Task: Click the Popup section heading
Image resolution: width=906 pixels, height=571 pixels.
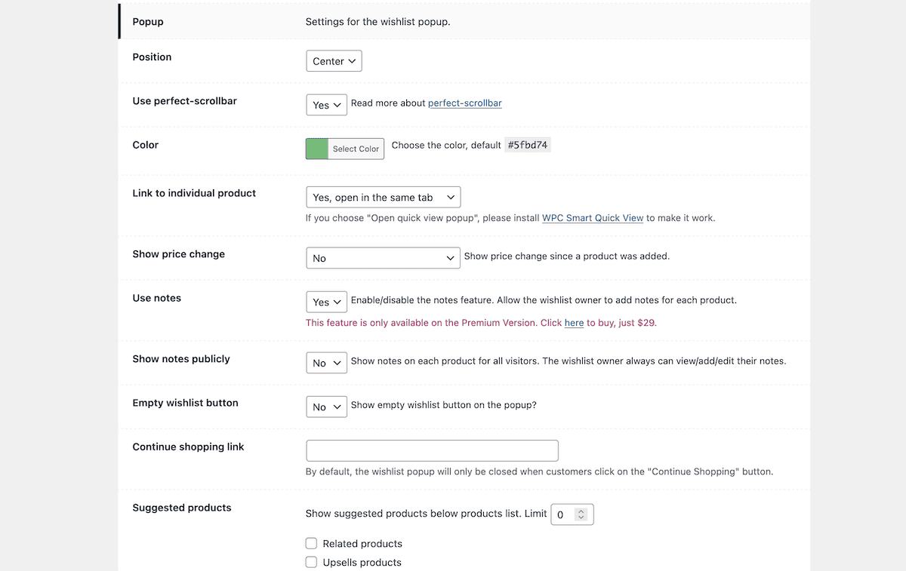Action: coord(148,22)
